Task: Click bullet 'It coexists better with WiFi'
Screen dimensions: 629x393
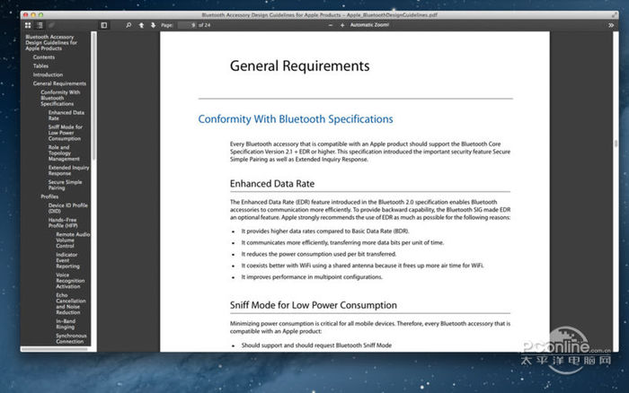Action: click(x=363, y=266)
